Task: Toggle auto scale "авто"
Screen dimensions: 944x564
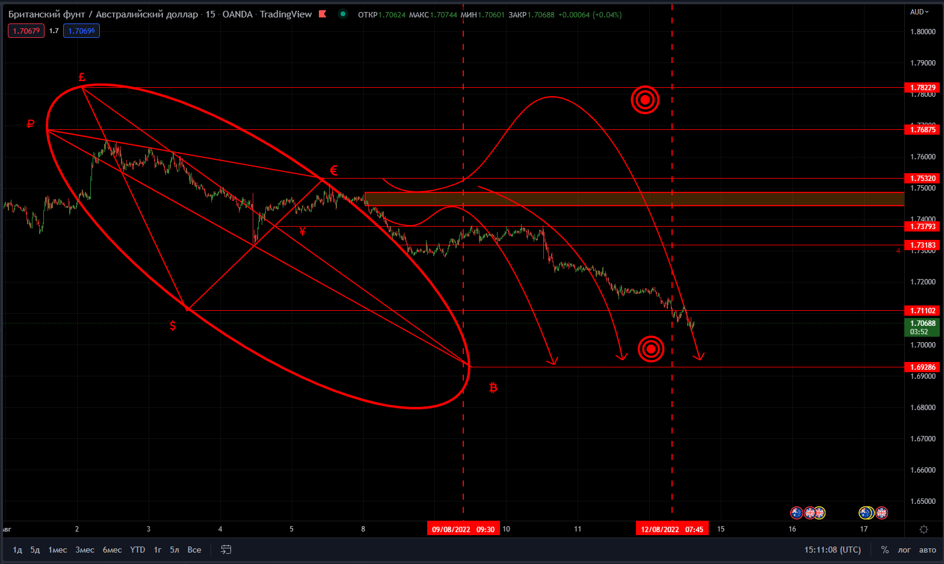Action: (927, 550)
